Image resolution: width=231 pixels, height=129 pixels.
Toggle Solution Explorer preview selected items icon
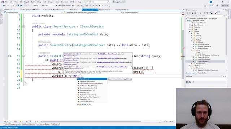click(x=219, y=13)
